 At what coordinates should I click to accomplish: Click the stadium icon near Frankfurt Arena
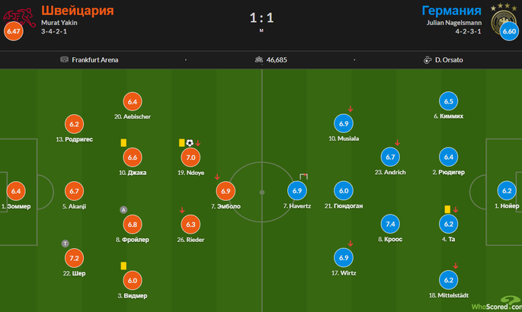[x=64, y=59]
